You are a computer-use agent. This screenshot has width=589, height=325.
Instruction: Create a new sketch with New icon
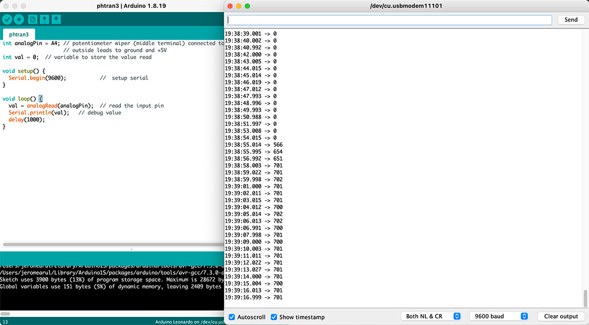(33, 19)
